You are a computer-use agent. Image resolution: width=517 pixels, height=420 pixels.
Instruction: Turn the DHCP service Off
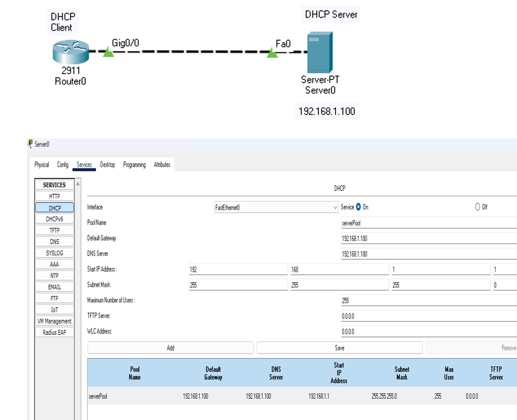(x=477, y=207)
